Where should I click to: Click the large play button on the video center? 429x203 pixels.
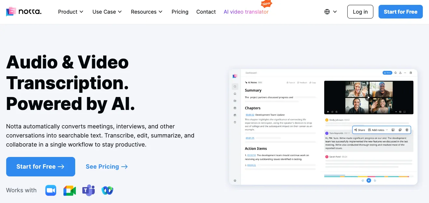click(368, 97)
